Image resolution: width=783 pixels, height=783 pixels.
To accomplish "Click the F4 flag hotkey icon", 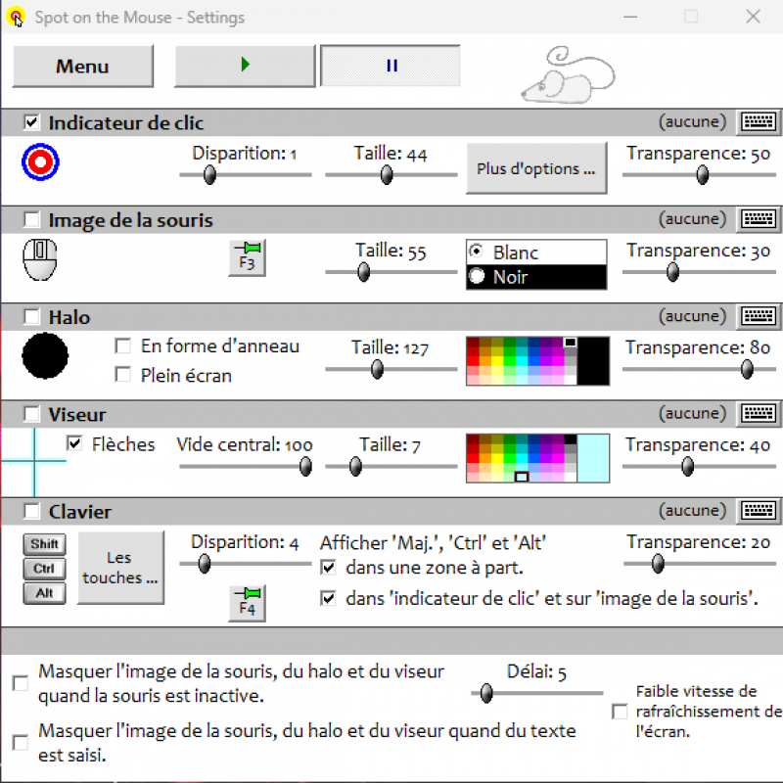I will [247, 603].
